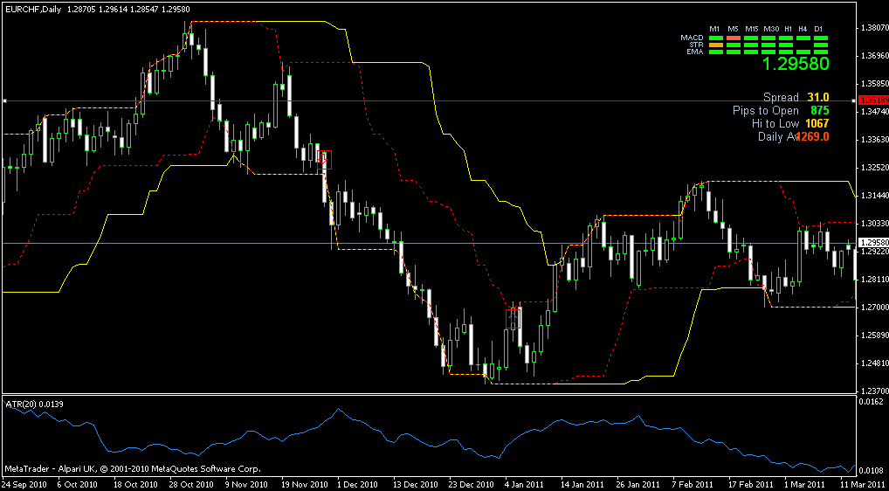This screenshot has width=889, height=491.
Task: Click the green EMA D1 signal bar
Action: [821, 52]
